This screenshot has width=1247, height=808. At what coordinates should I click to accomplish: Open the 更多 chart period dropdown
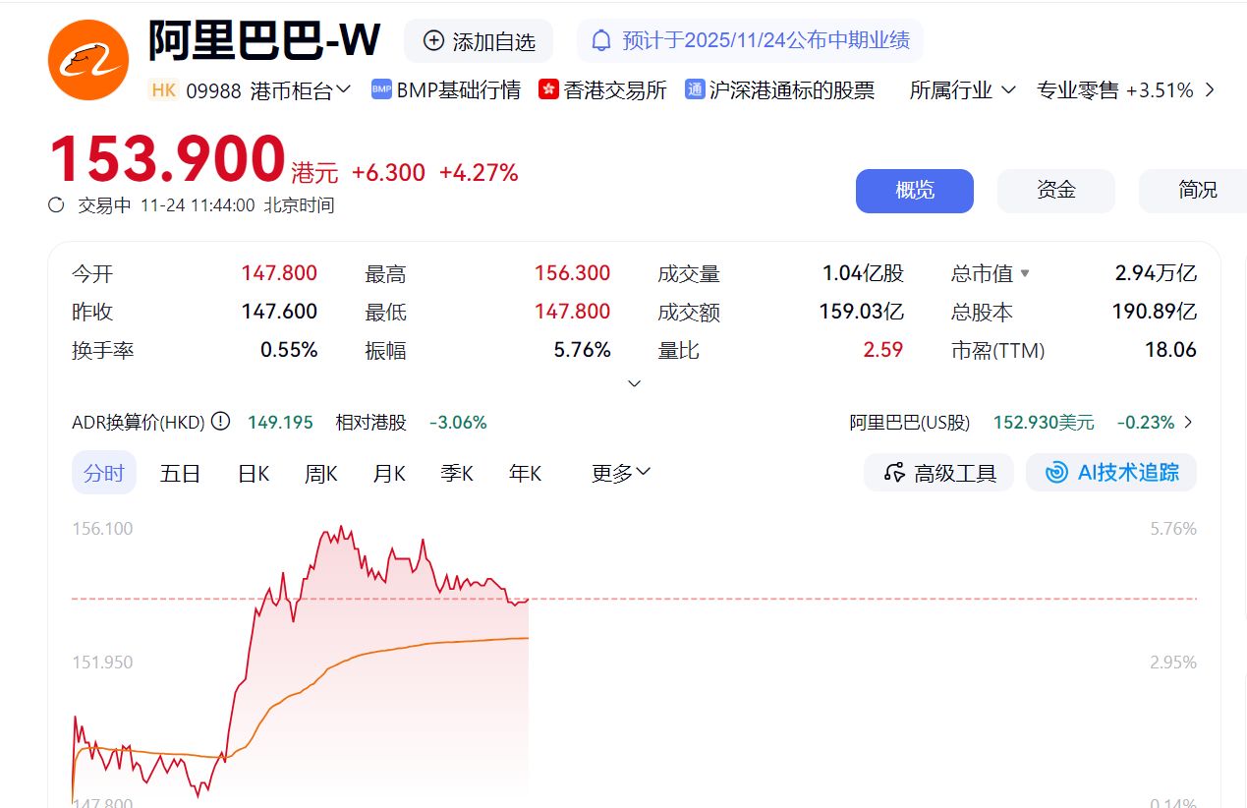[620, 473]
